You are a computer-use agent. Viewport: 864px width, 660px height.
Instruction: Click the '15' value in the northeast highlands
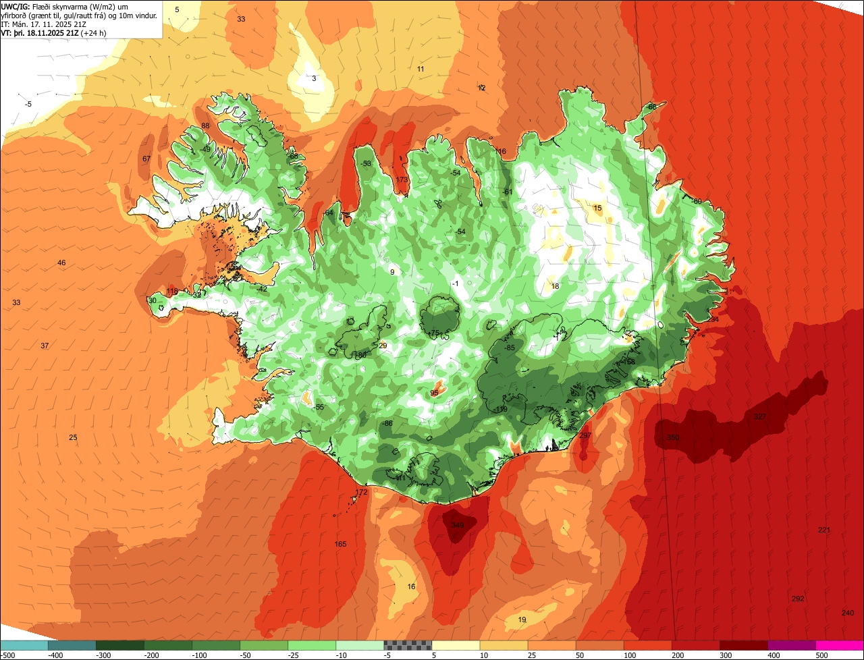pos(597,208)
